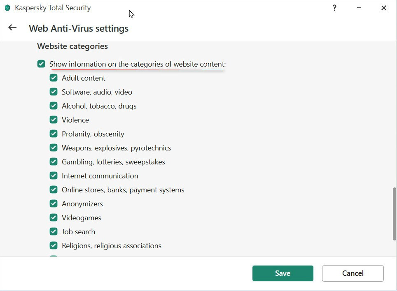Toggle Profanity, obscenity checkbox
397x291 pixels.
[x=54, y=134]
